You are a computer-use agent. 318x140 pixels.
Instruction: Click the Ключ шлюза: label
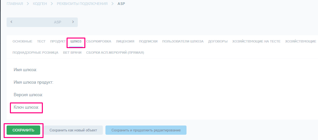[x=26, y=107]
